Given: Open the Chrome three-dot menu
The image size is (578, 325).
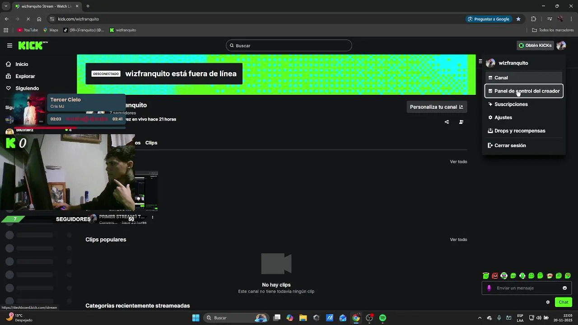Looking at the screenshot, I should [x=572, y=19].
